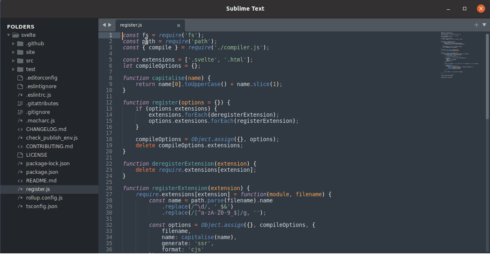Click 'deregisterExtension' in line 22
This screenshot has width=490, height=255.
182,164
